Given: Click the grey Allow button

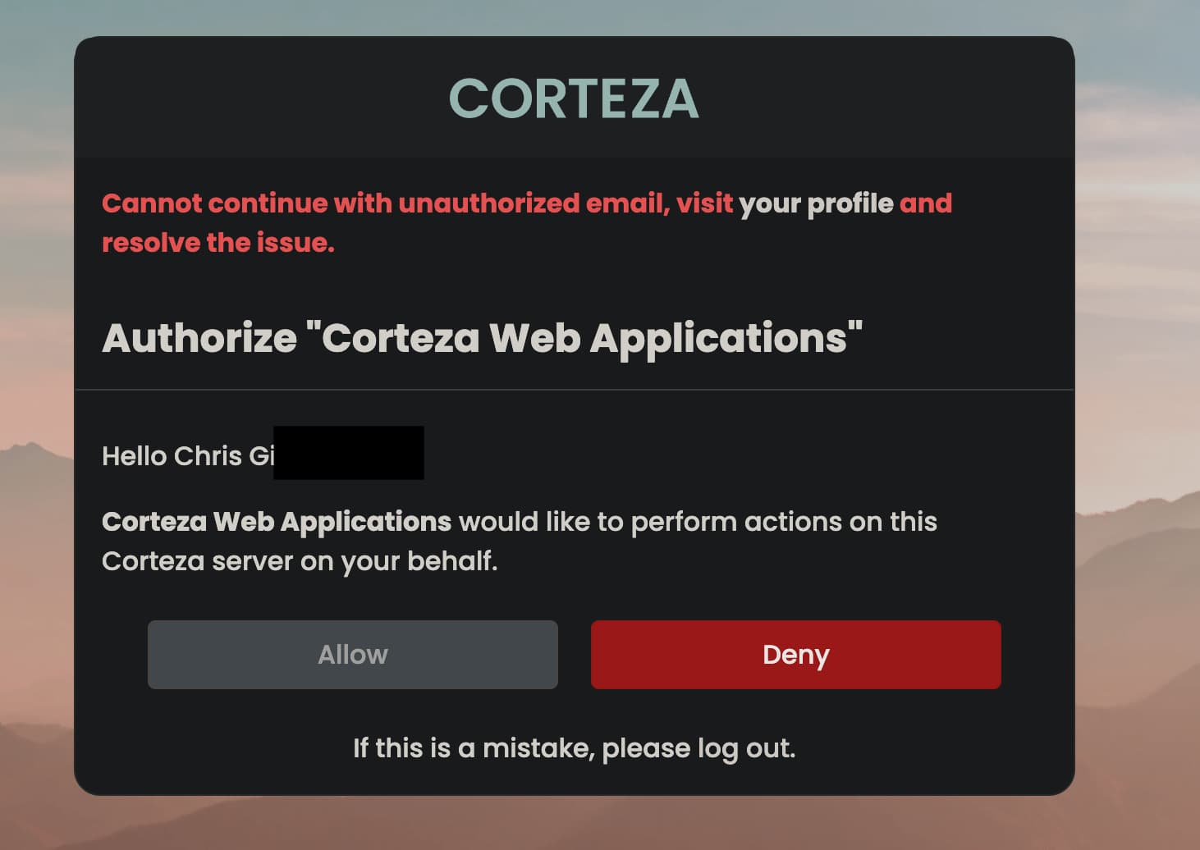Looking at the screenshot, I should point(353,655).
